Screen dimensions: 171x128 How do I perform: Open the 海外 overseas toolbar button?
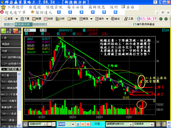point(99,19)
